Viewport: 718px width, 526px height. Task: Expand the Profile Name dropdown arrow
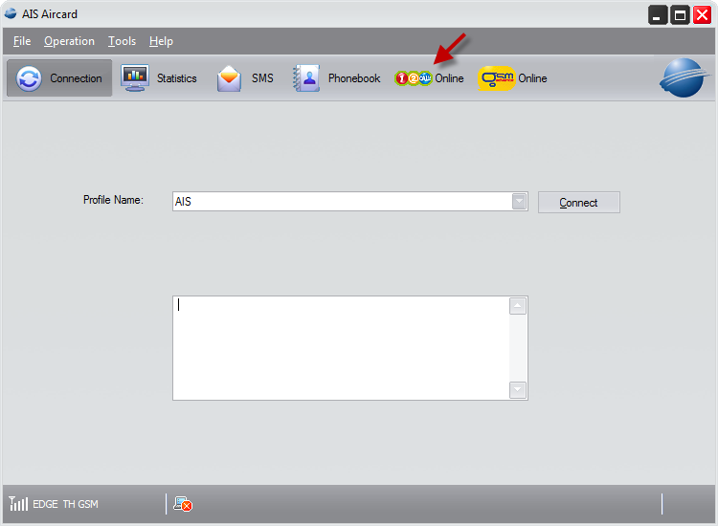(519, 201)
